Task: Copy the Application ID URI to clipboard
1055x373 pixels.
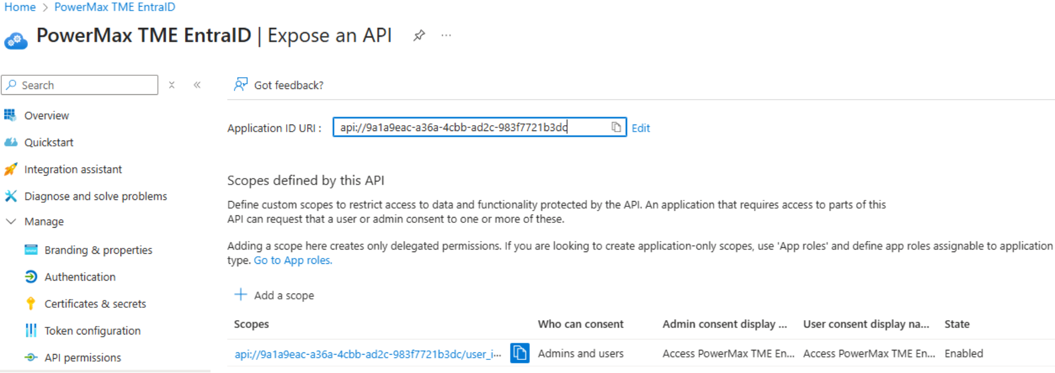Action: (x=616, y=127)
